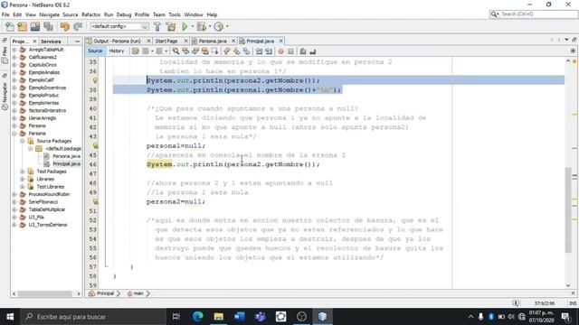Click the Start Macro Recording red circle icon
The image size is (579, 325).
click(280, 51)
